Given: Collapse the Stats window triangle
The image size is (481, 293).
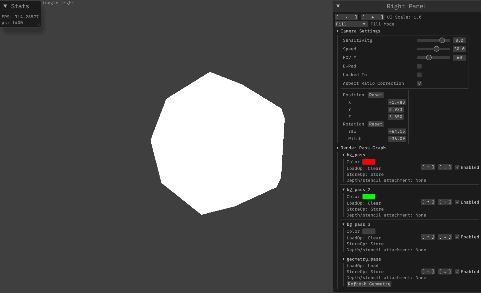Looking at the screenshot, I should pyautogui.click(x=5, y=6).
